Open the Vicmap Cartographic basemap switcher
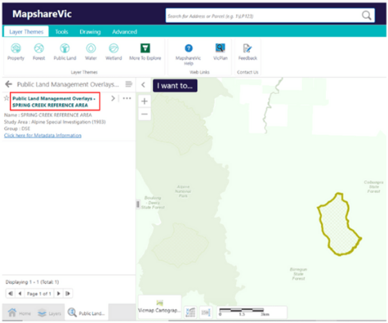This screenshot has height=323, width=388. click(x=160, y=307)
